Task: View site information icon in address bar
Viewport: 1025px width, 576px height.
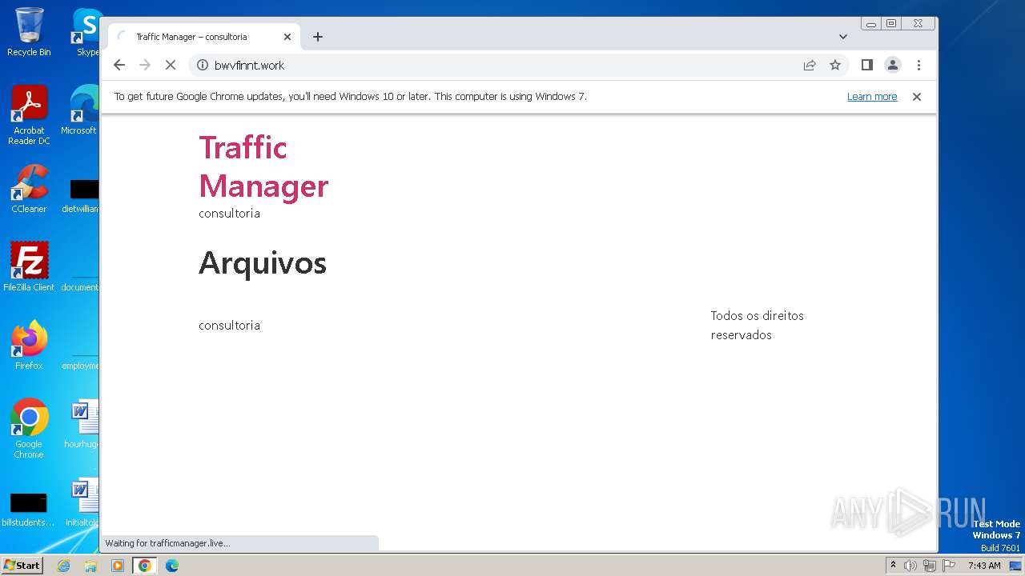Action: click(203, 66)
